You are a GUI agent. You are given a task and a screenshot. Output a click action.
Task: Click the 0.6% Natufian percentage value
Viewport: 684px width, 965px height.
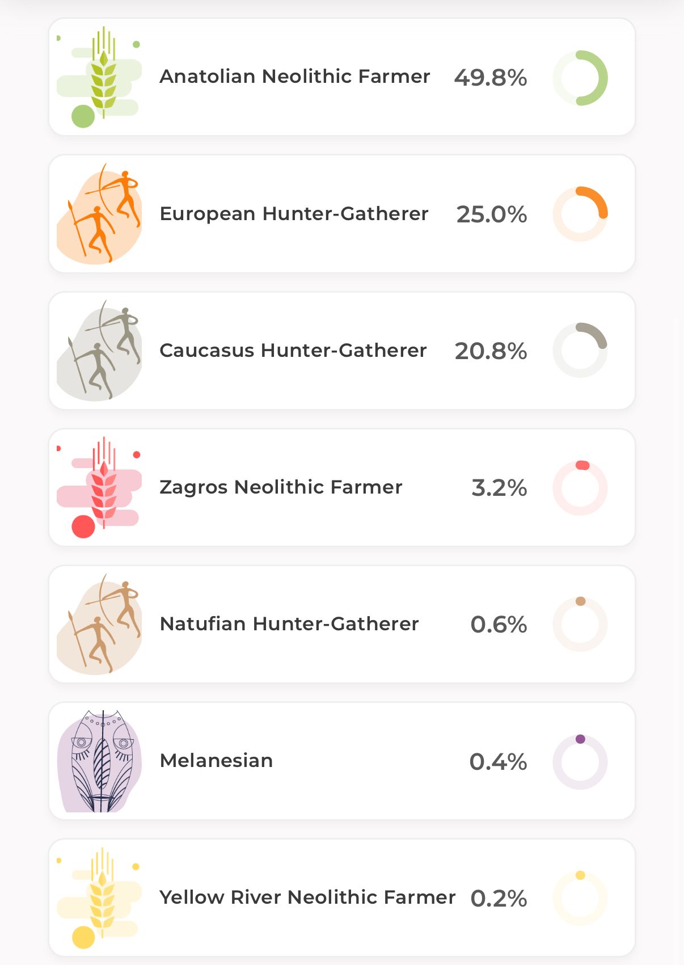tap(499, 625)
